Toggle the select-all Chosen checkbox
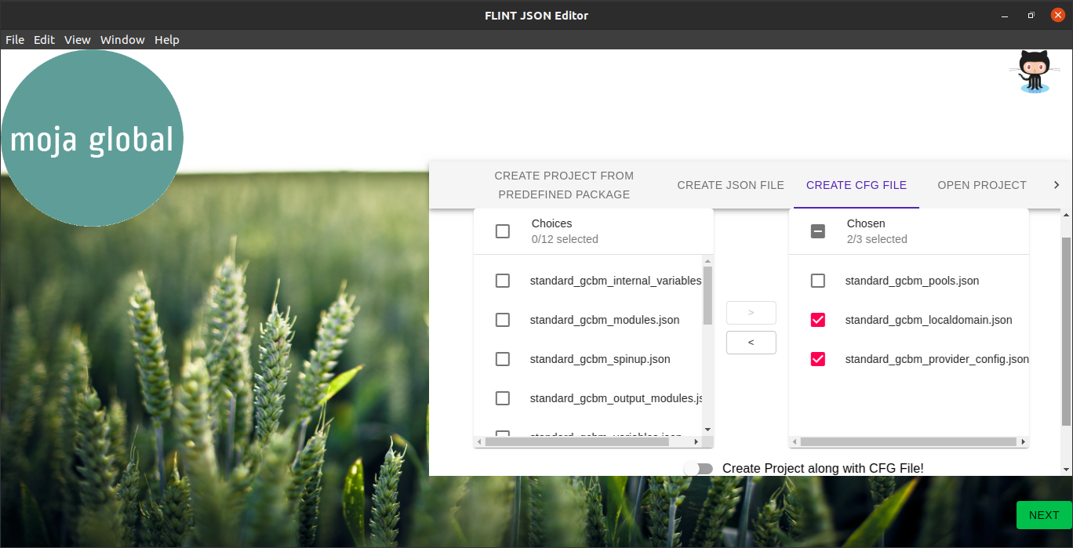Image resolution: width=1073 pixels, height=548 pixels. (818, 231)
